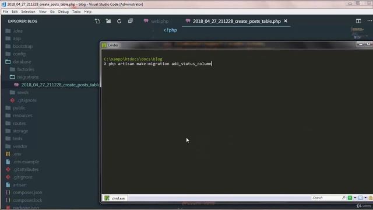Image resolution: width=373 pixels, height=210 pixels.
Task: Open the Go menu
Action: tap(52, 12)
